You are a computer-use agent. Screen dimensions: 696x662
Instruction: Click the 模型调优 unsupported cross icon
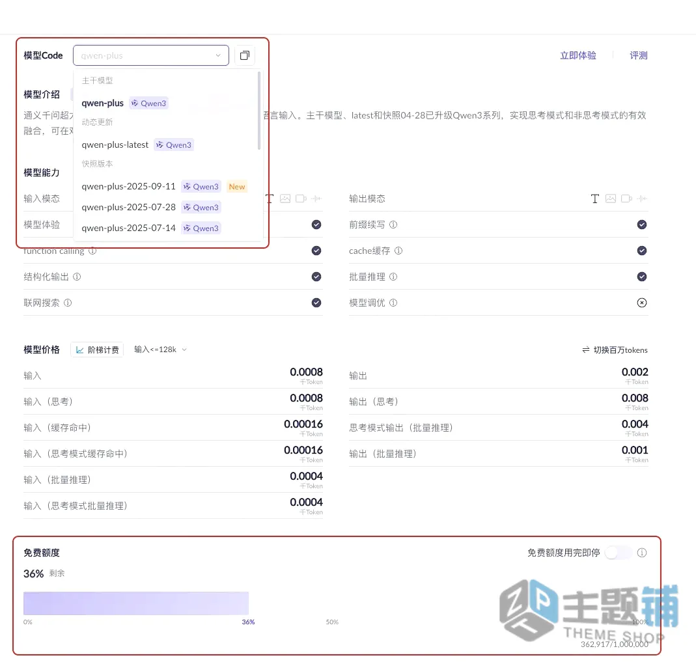[x=642, y=303]
